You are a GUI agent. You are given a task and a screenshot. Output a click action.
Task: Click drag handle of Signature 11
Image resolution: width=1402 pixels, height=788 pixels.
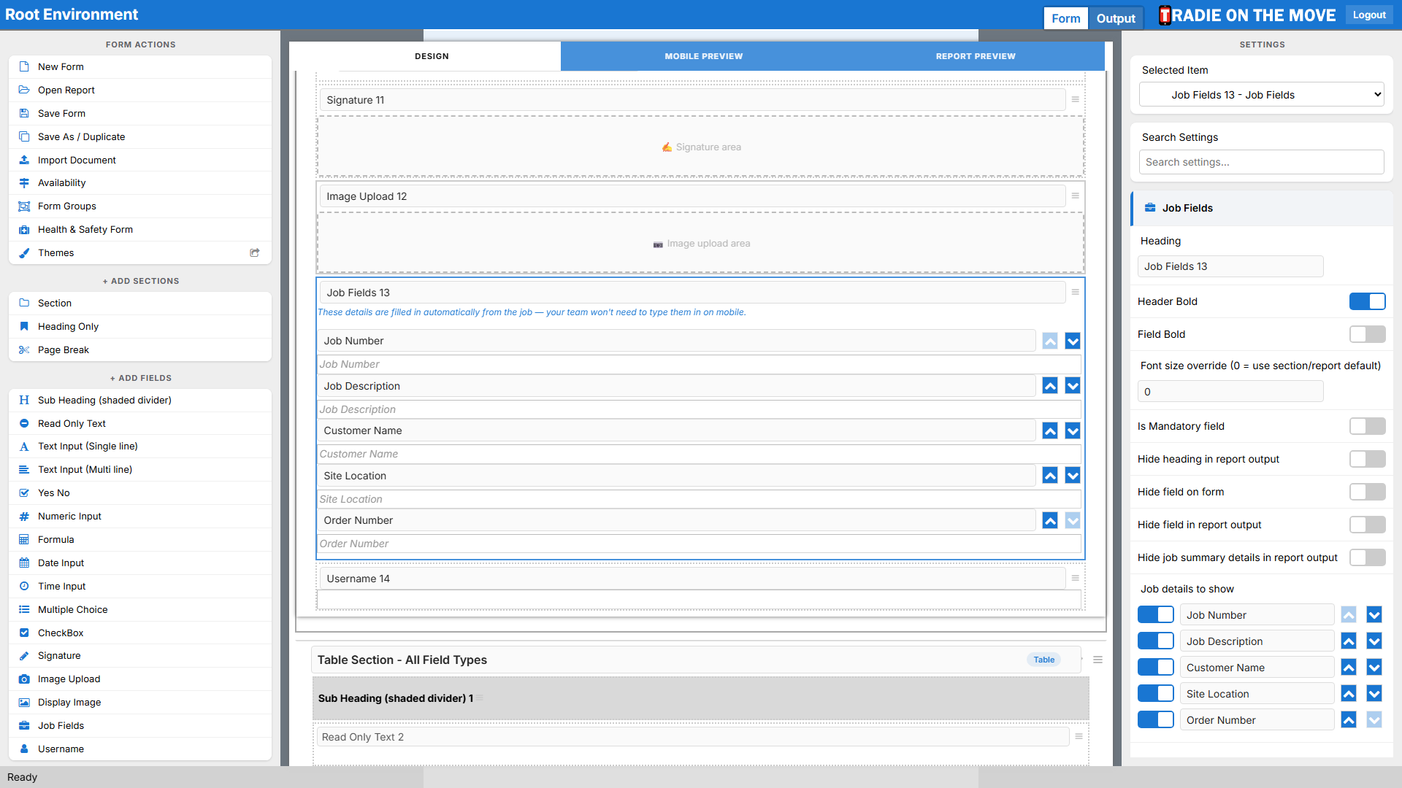click(1075, 99)
